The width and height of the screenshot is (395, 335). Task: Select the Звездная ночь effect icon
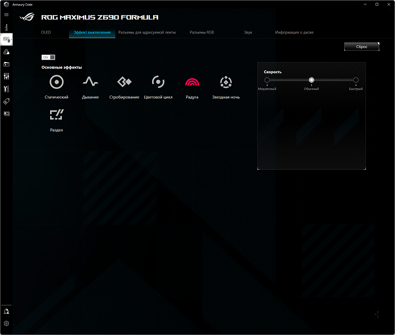pyautogui.click(x=226, y=82)
